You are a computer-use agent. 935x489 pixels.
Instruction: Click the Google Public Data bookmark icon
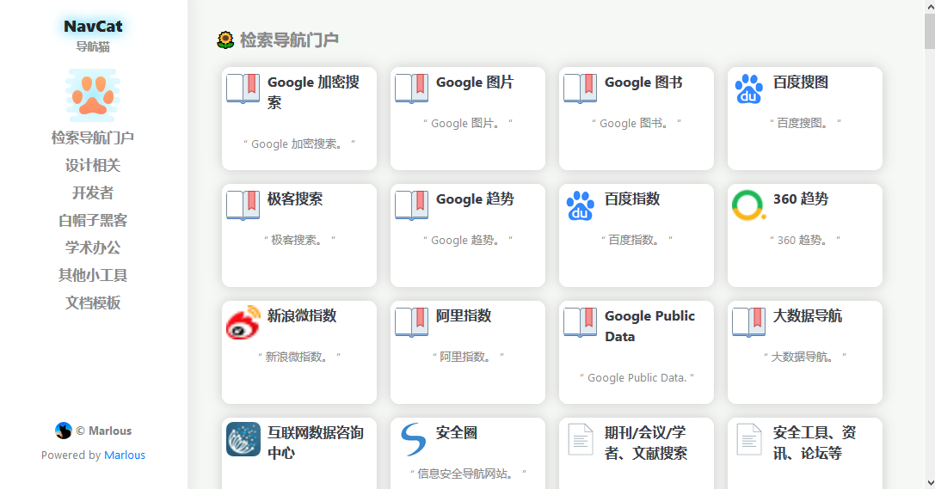pos(581,321)
